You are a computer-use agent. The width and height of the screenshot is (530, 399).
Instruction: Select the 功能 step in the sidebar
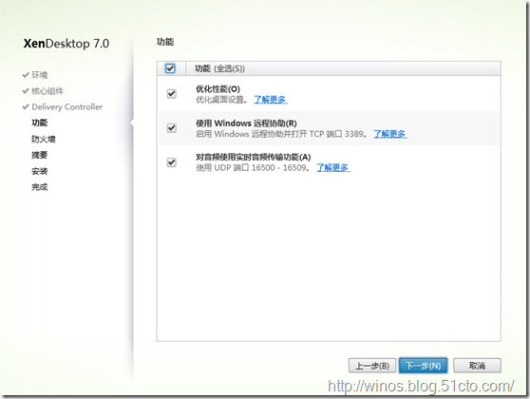(x=40, y=123)
